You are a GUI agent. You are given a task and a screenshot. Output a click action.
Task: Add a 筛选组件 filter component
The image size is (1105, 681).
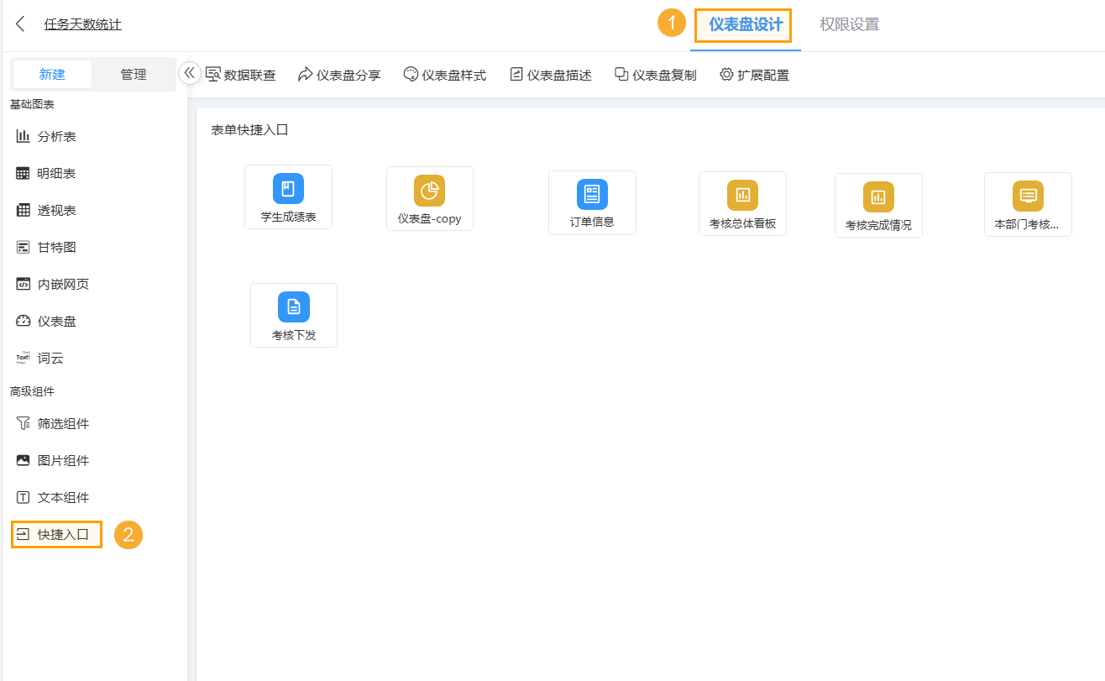point(55,422)
